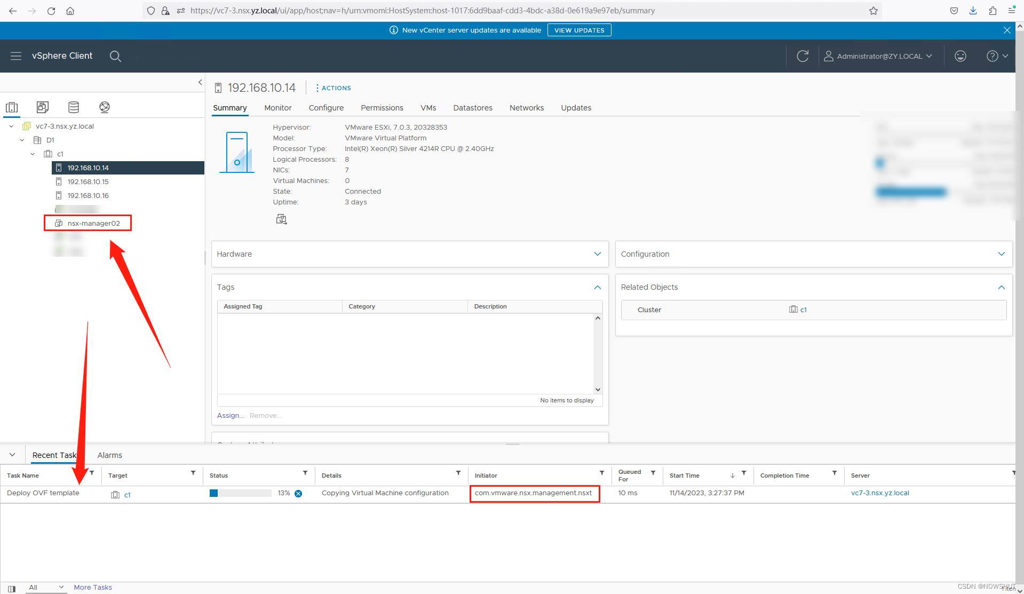Collapse vc7-3.nsx.yz.local tree node

click(11, 126)
